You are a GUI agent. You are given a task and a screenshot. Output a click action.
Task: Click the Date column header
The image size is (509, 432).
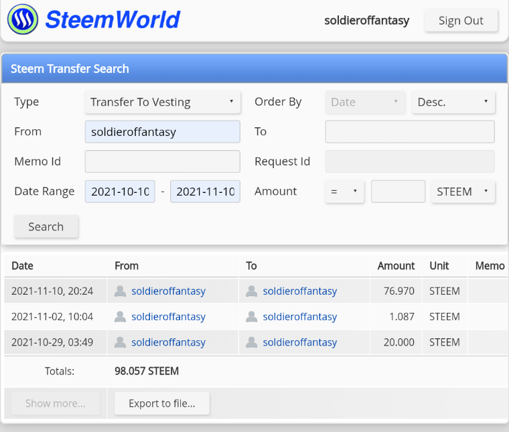[22, 266]
